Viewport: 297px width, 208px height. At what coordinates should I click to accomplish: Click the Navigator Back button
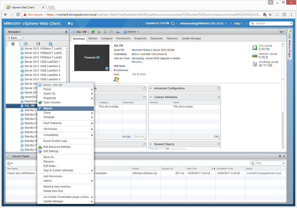point(14,38)
